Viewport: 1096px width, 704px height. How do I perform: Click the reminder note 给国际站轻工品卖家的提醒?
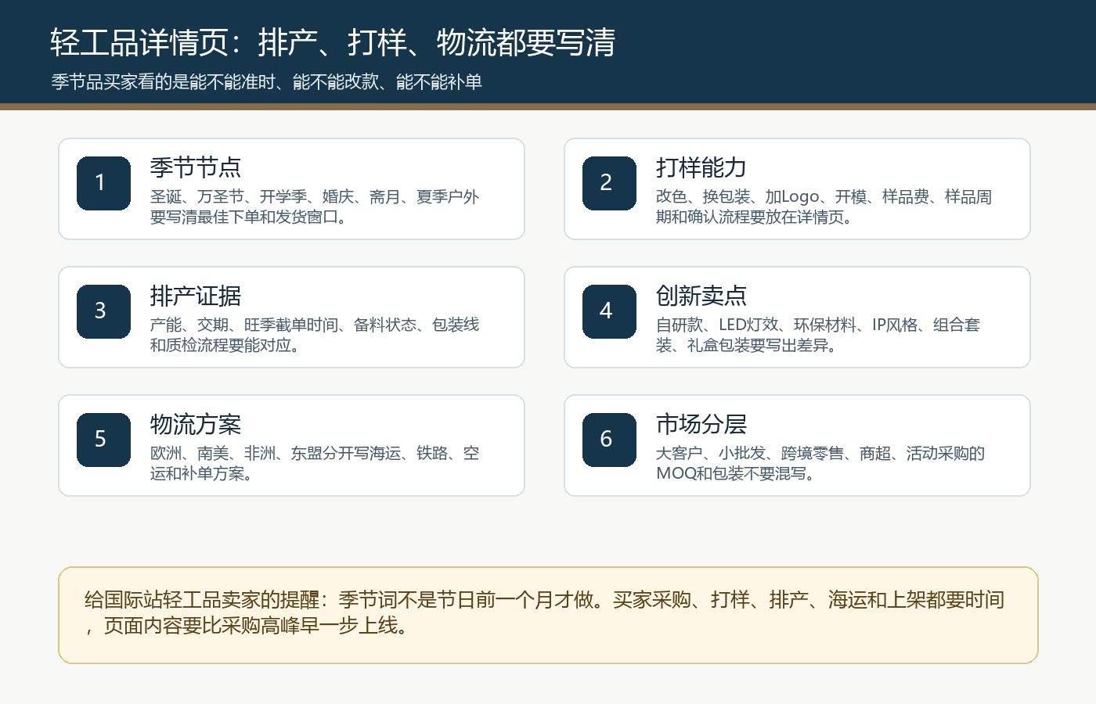[x=548, y=615]
